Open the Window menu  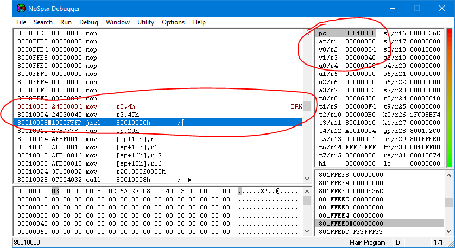click(118, 22)
